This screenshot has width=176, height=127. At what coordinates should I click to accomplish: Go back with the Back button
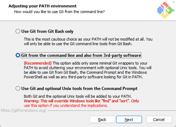(x=102, y=120)
